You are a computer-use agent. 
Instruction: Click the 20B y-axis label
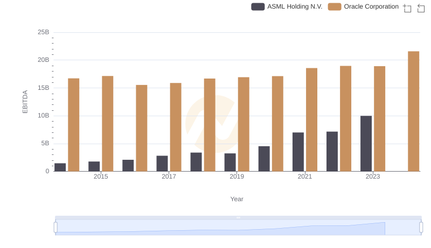(x=44, y=60)
